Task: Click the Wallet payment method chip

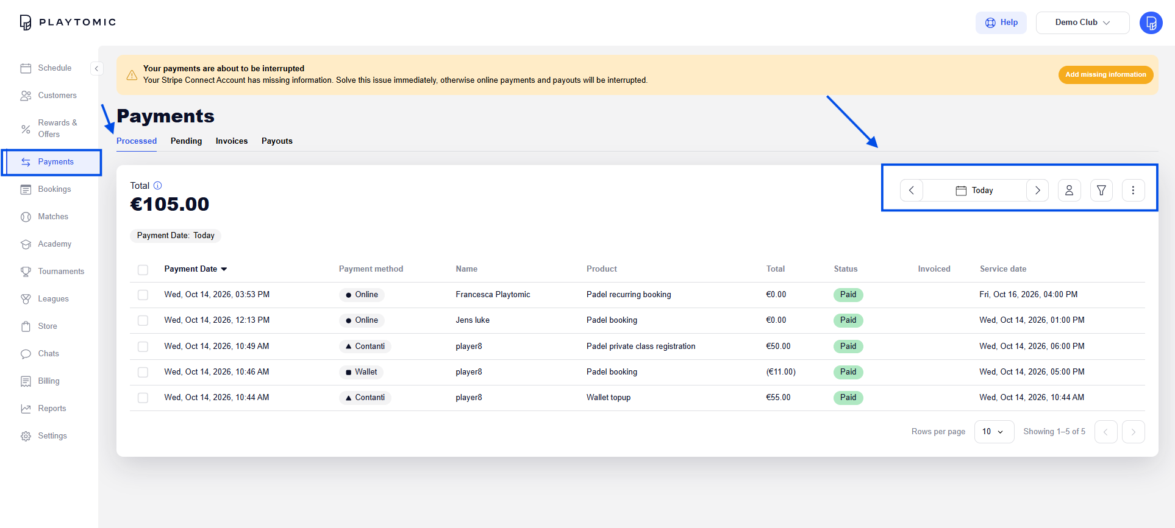Action: coord(361,372)
